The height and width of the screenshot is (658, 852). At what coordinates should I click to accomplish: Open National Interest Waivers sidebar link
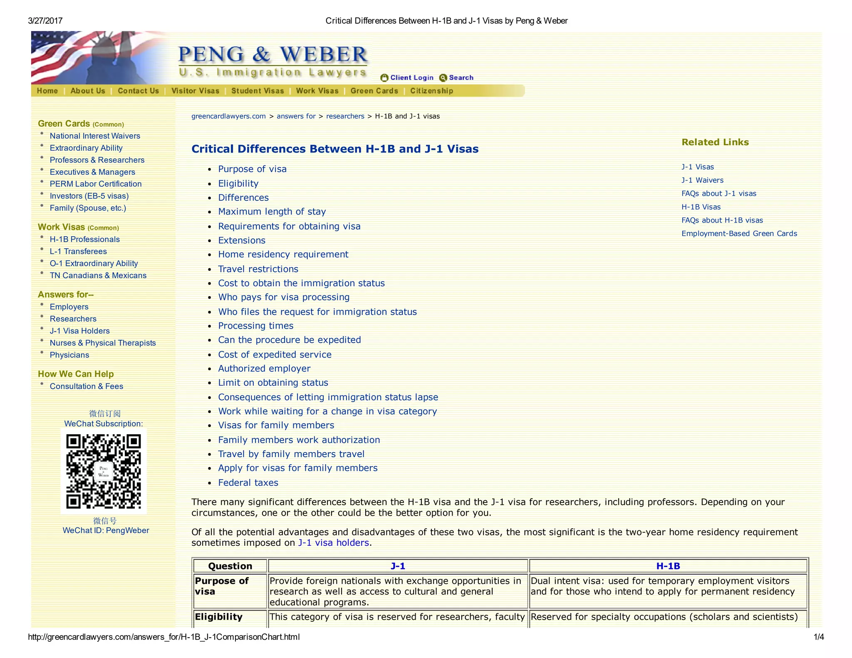(x=95, y=136)
